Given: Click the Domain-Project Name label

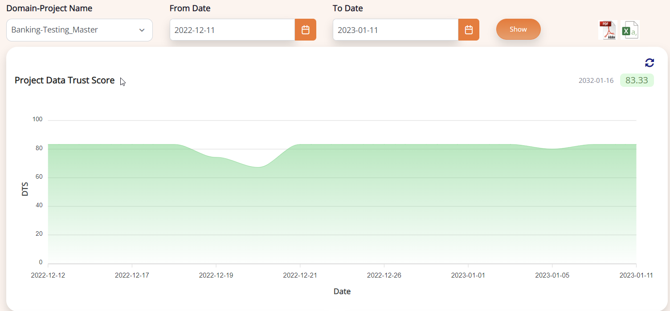Looking at the screenshot, I should pyautogui.click(x=49, y=8).
